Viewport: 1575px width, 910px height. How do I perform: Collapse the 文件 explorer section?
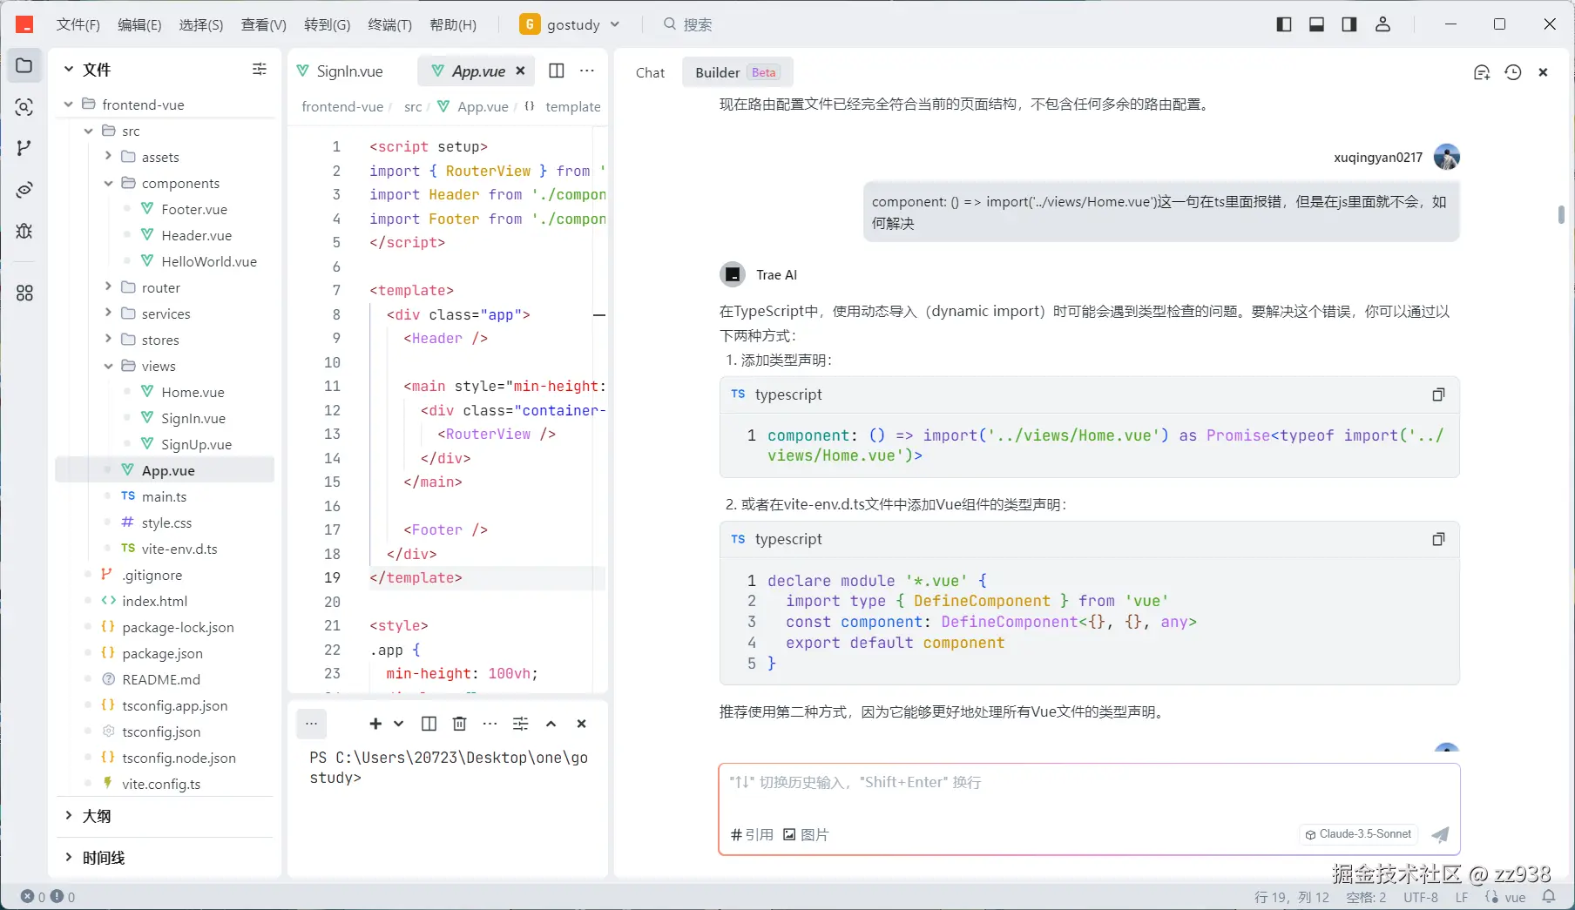tap(69, 70)
